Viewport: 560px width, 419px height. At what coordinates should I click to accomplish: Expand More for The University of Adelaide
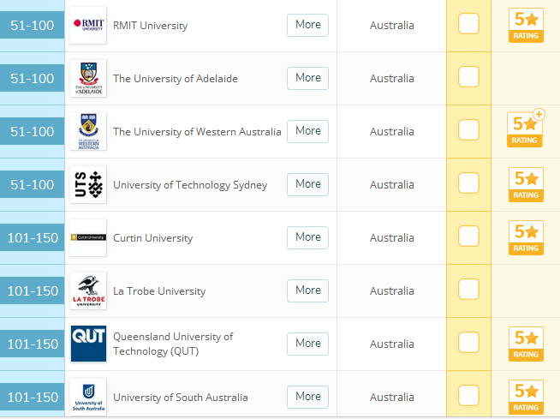pyautogui.click(x=307, y=78)
